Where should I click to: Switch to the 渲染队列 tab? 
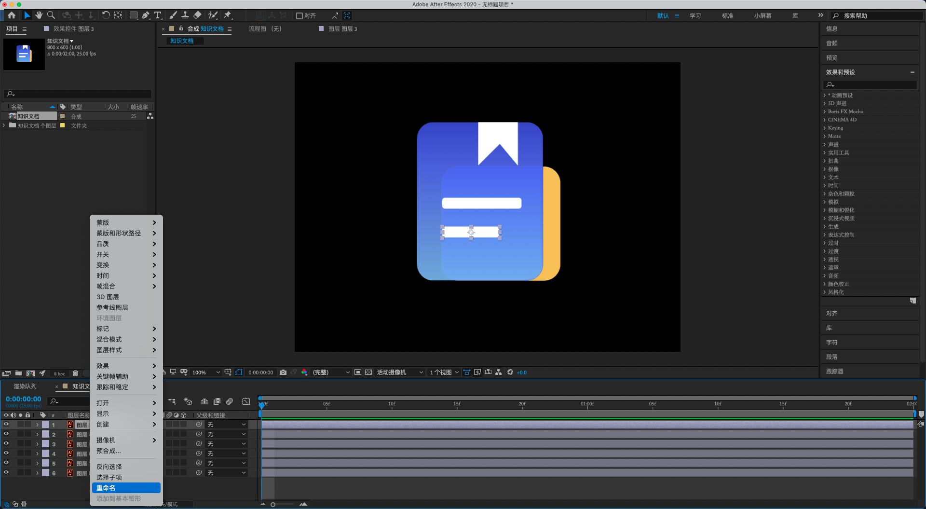point(25,386)
